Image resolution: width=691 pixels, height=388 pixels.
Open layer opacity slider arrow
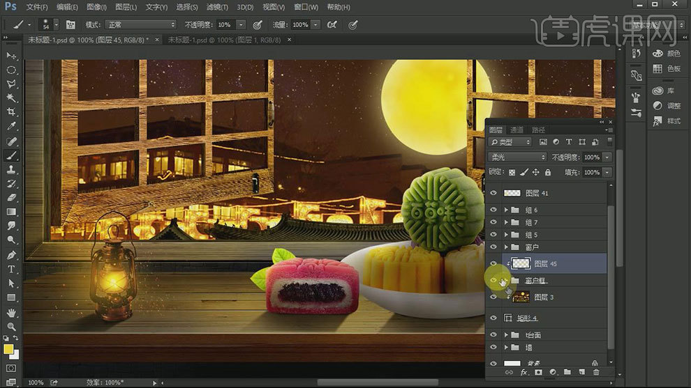pyautogui.click(x=607, y=157)
